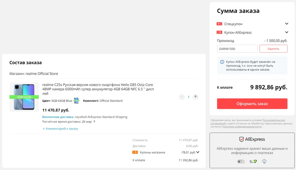Expand the Купон AliExpress chevron
296x170 pixels.
pyautogui.click(x=286, y=32)
